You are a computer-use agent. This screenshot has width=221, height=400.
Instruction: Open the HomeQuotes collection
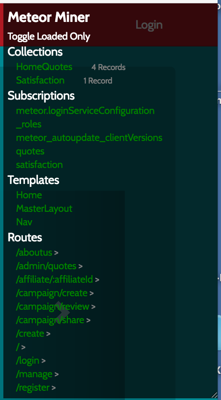44,67
